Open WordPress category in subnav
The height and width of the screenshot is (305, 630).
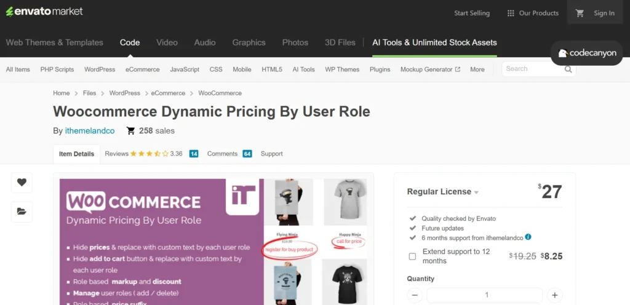pos(100,69)
